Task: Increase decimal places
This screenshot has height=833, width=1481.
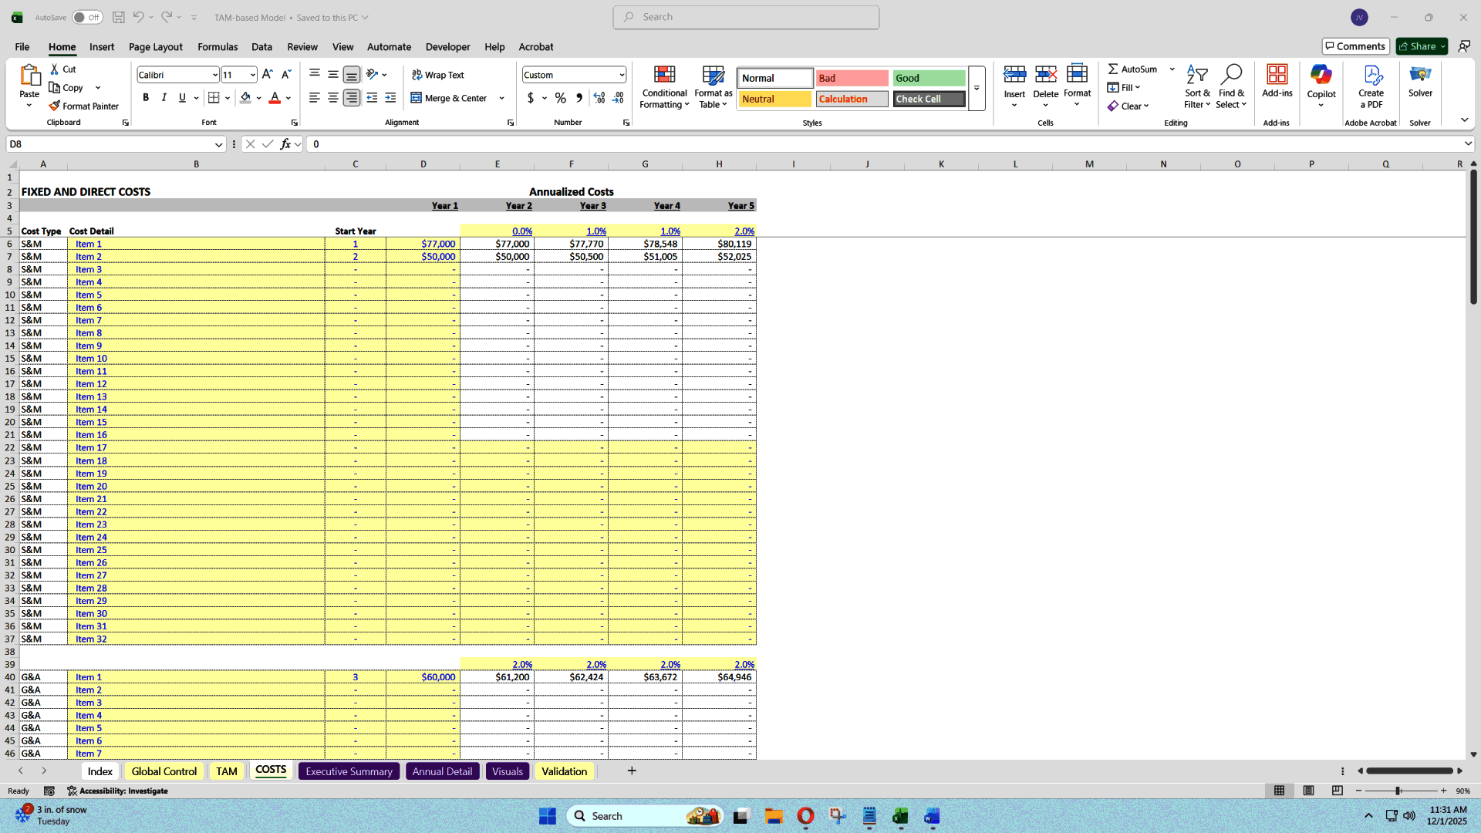Action: pyautogui.click(x=599, y=98)
